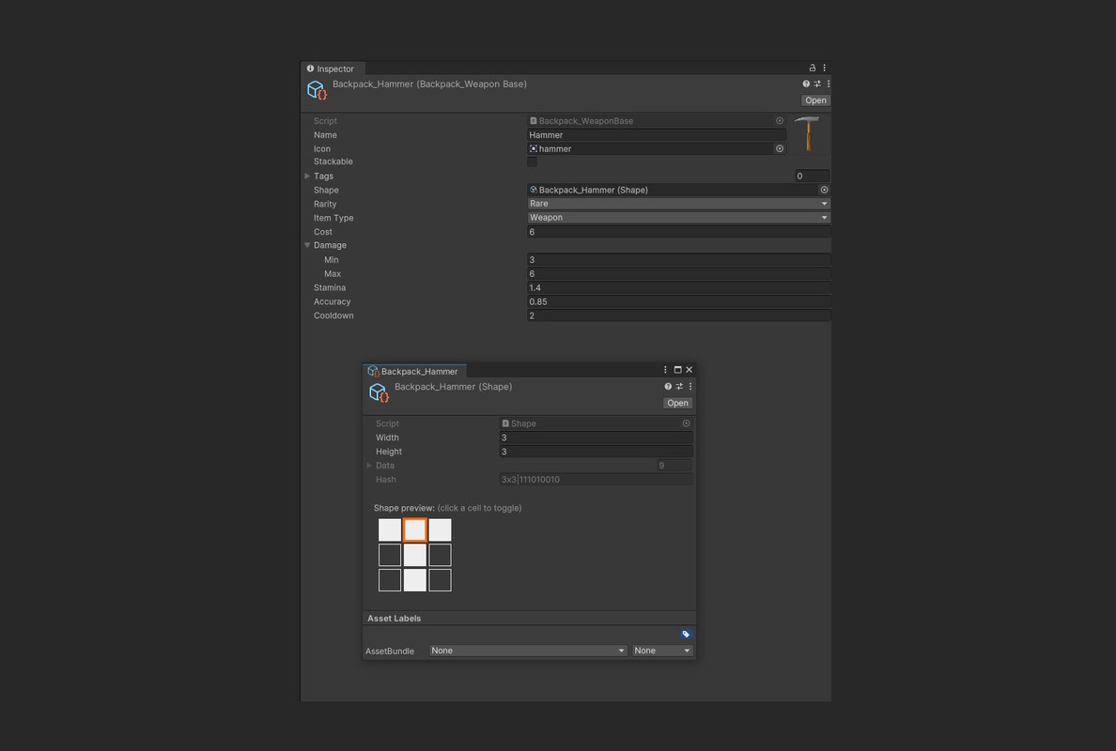1116x751 pixels.
Task: Open the presets icon for Backpack_WeaponBase
Action: coord(816,84)
